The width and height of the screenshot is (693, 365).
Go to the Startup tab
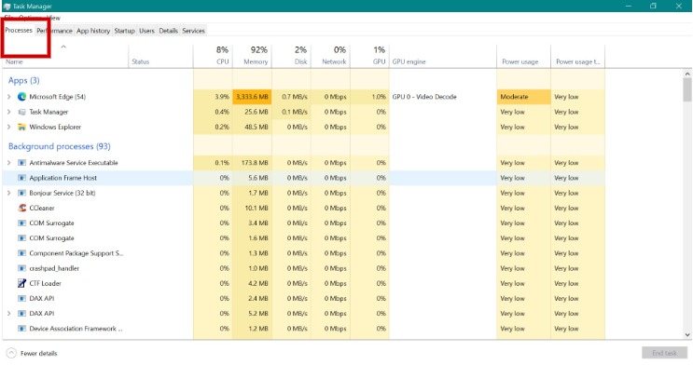click(124, 31)
